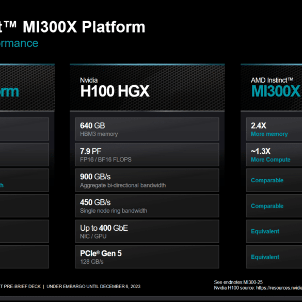Click the "More Compute" label

click(271, 160)
